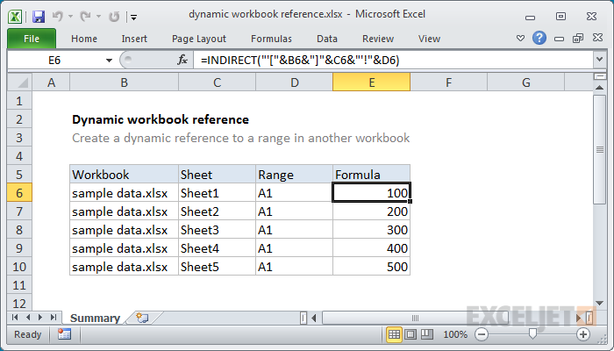Click the 100% zoom level button

click(x=455, y=334)
